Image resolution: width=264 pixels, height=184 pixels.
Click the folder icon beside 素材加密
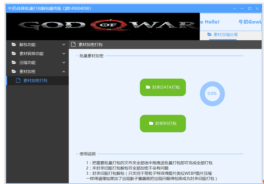click(x=14, y=71)
